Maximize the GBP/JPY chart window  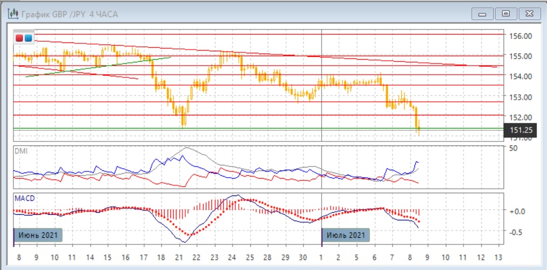pyautogui.click(x=505, y=13)
